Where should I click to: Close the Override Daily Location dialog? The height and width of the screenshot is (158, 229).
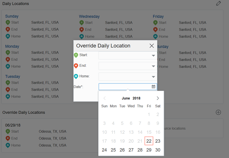tap(152, 46)
